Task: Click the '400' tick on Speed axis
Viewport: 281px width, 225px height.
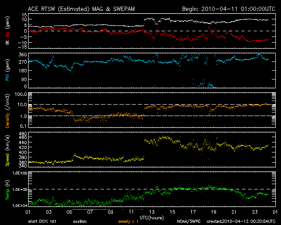Action: click(23, 152)
